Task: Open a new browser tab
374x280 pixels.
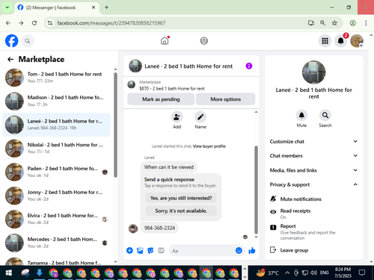Action: click(106, 7)
